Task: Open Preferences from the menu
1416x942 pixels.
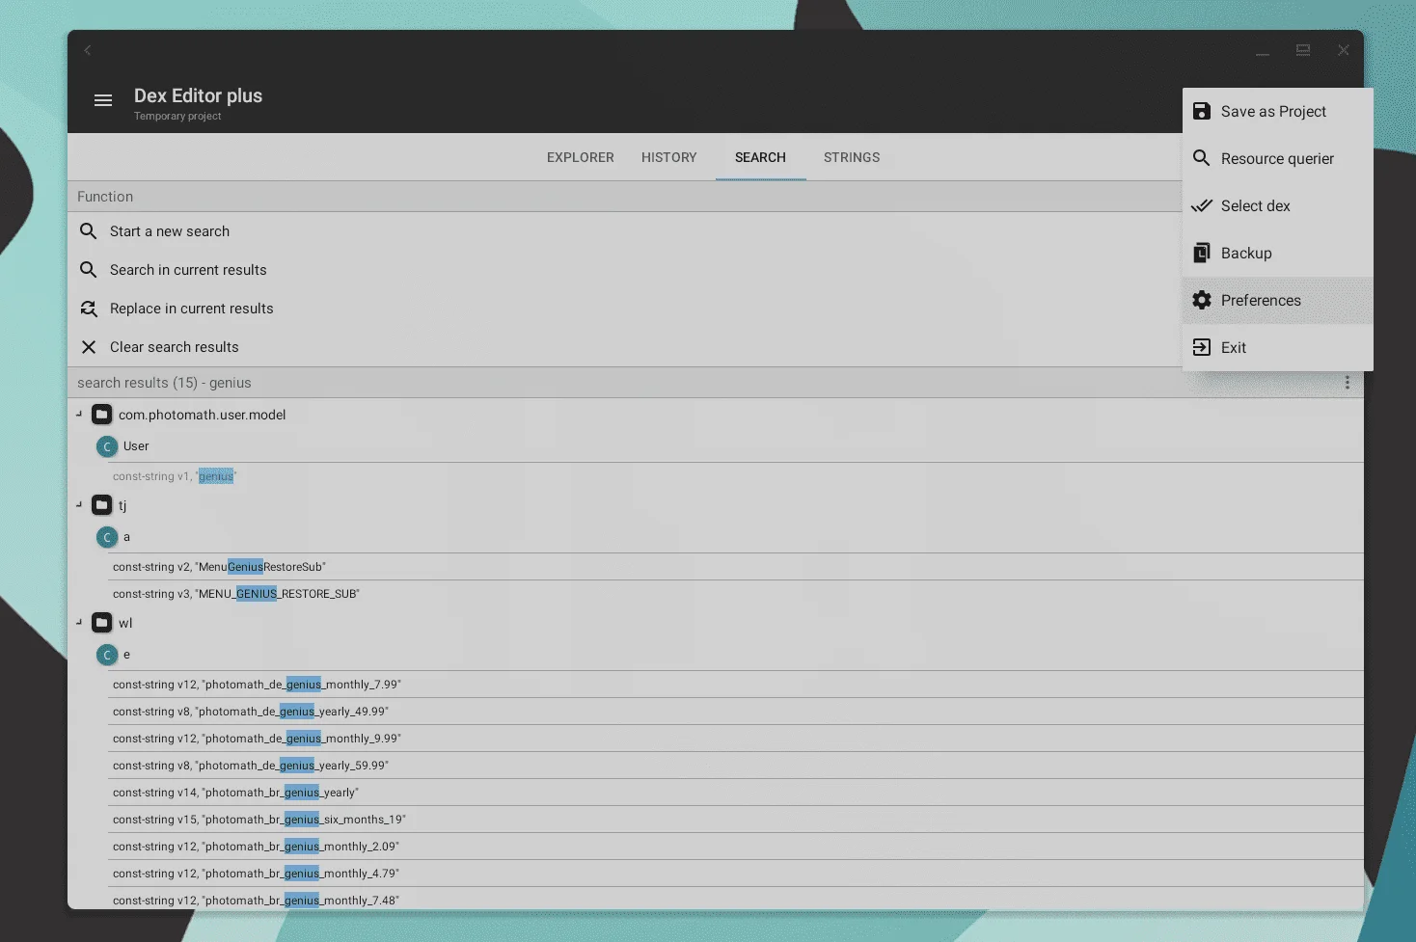Action: click(x=1277, y=300)
